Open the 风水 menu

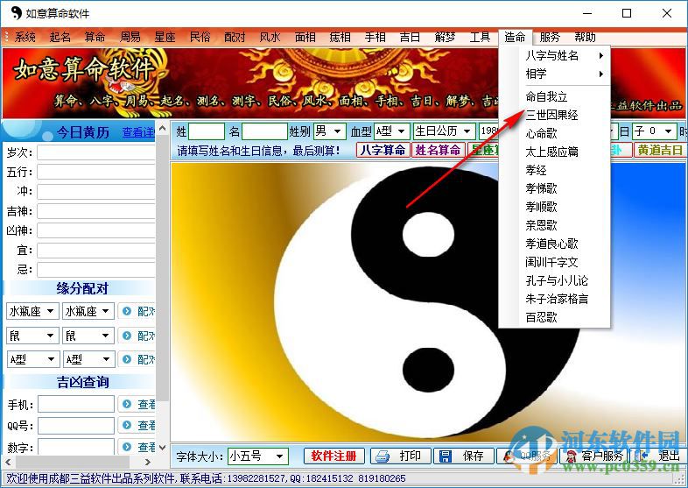[x=270, y=37]
